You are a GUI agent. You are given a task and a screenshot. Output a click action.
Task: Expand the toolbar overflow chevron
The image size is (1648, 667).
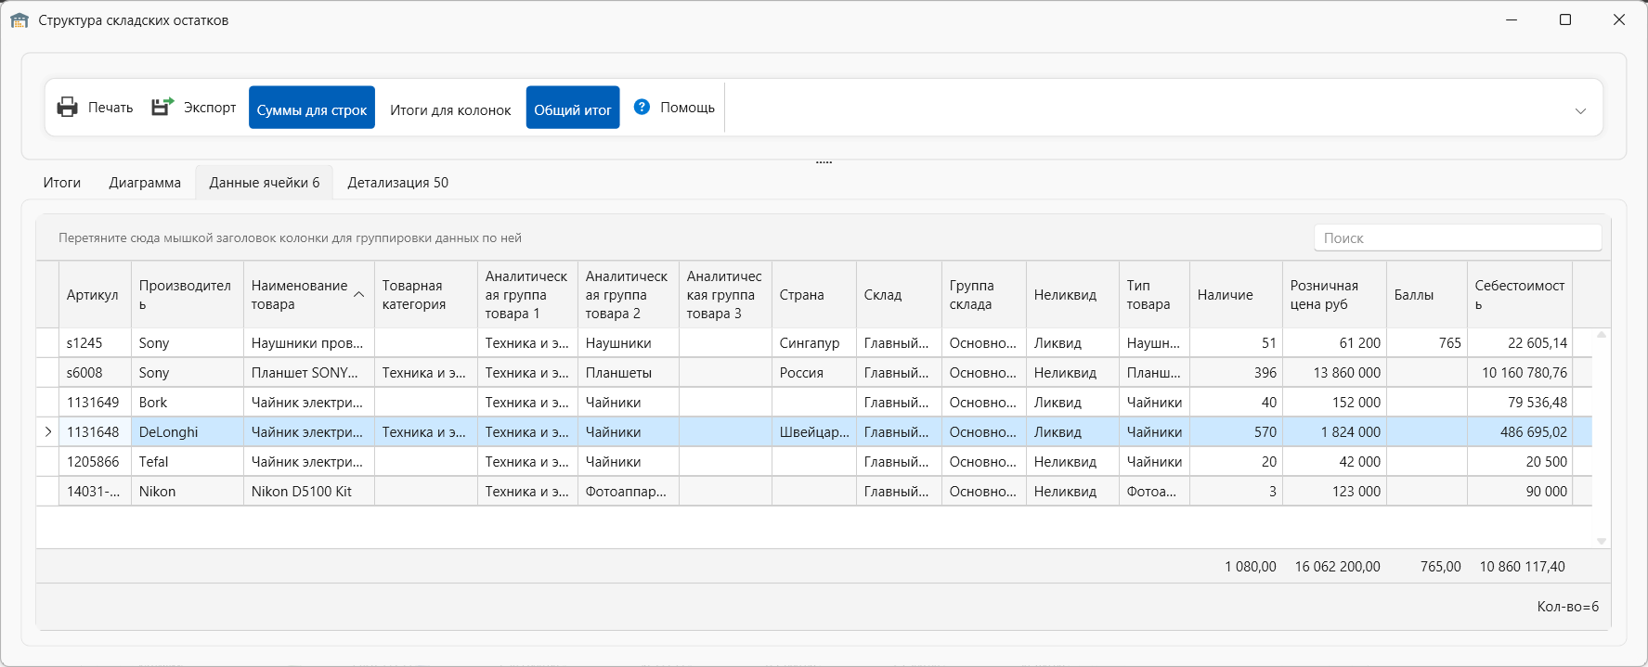[1580, 110]
